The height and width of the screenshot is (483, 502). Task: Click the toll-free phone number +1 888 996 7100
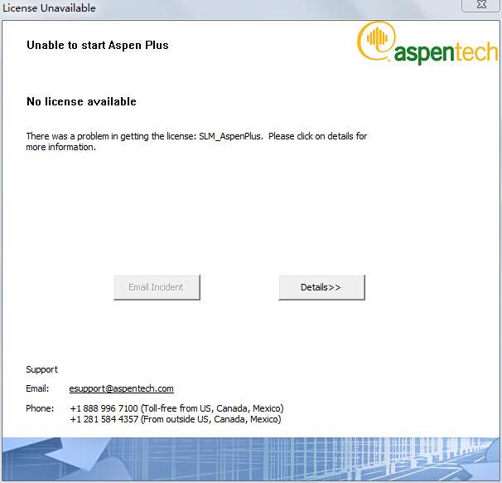[x=104, y=408]
